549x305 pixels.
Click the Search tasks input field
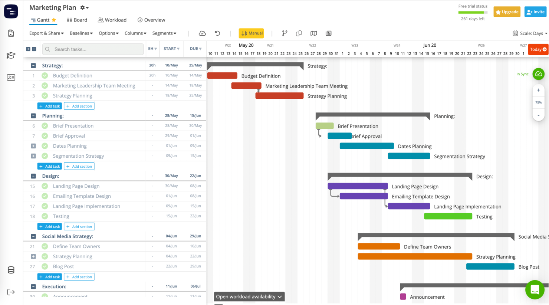pyautogui.click(x=93, y=49)
